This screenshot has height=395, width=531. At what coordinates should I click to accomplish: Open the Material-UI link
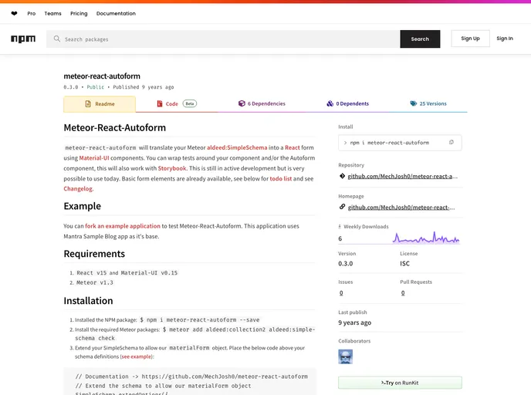(94, 158)
